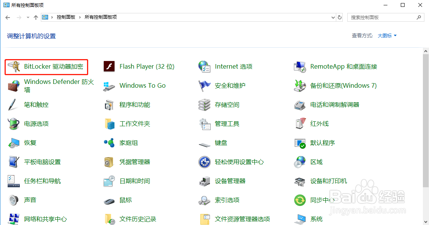The height and width of the screenshot is (225, 429).
Task: Expand the chevron before 控制面板 breadcrumb
Action: tap(52, 17)
